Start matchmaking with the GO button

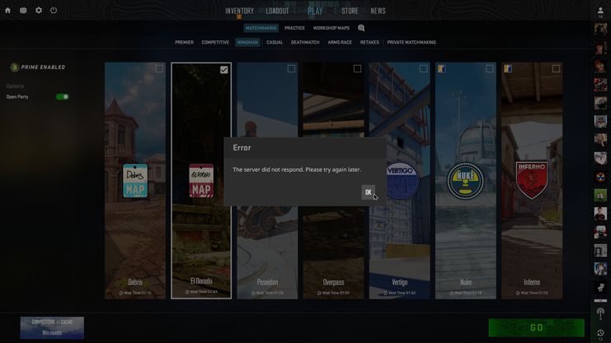point(536,327)
